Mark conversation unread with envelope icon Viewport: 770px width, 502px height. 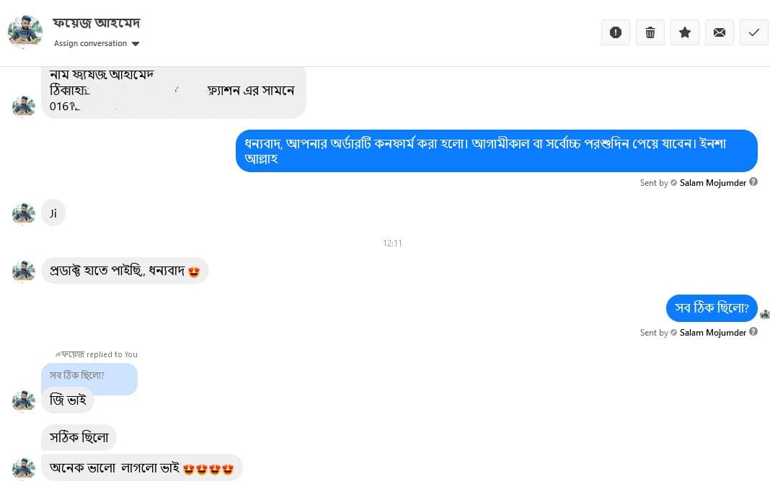point(719,32)
